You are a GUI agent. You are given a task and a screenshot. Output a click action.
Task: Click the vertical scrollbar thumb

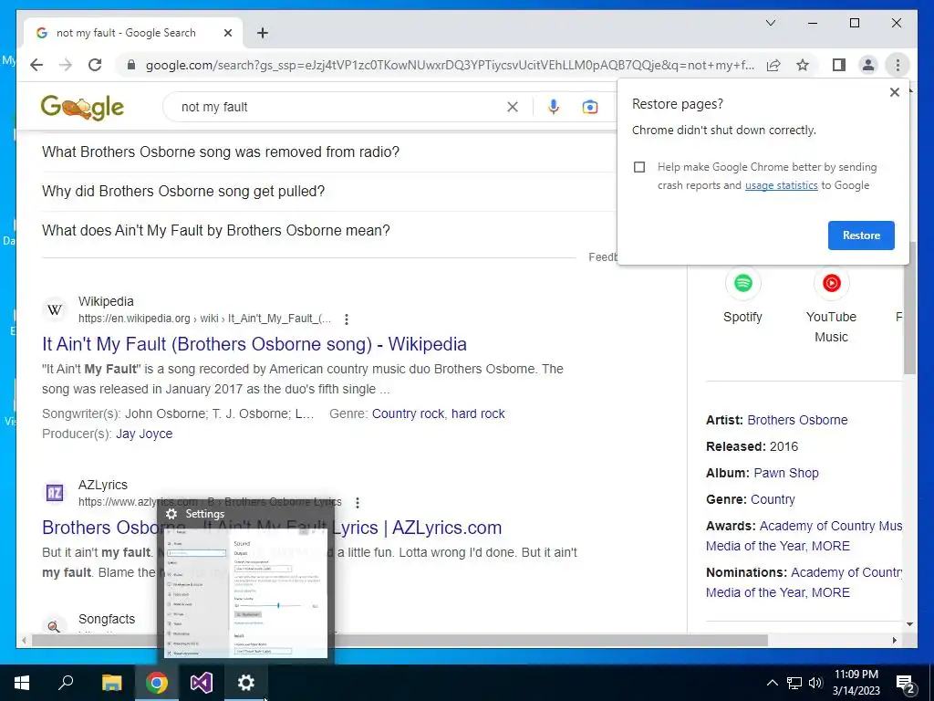coord(909,307)
